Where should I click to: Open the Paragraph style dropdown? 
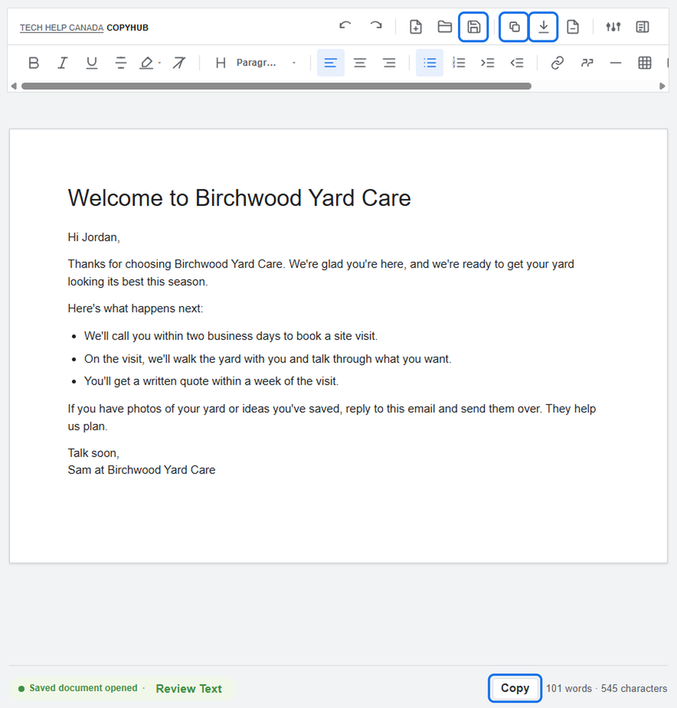(267, 63)
